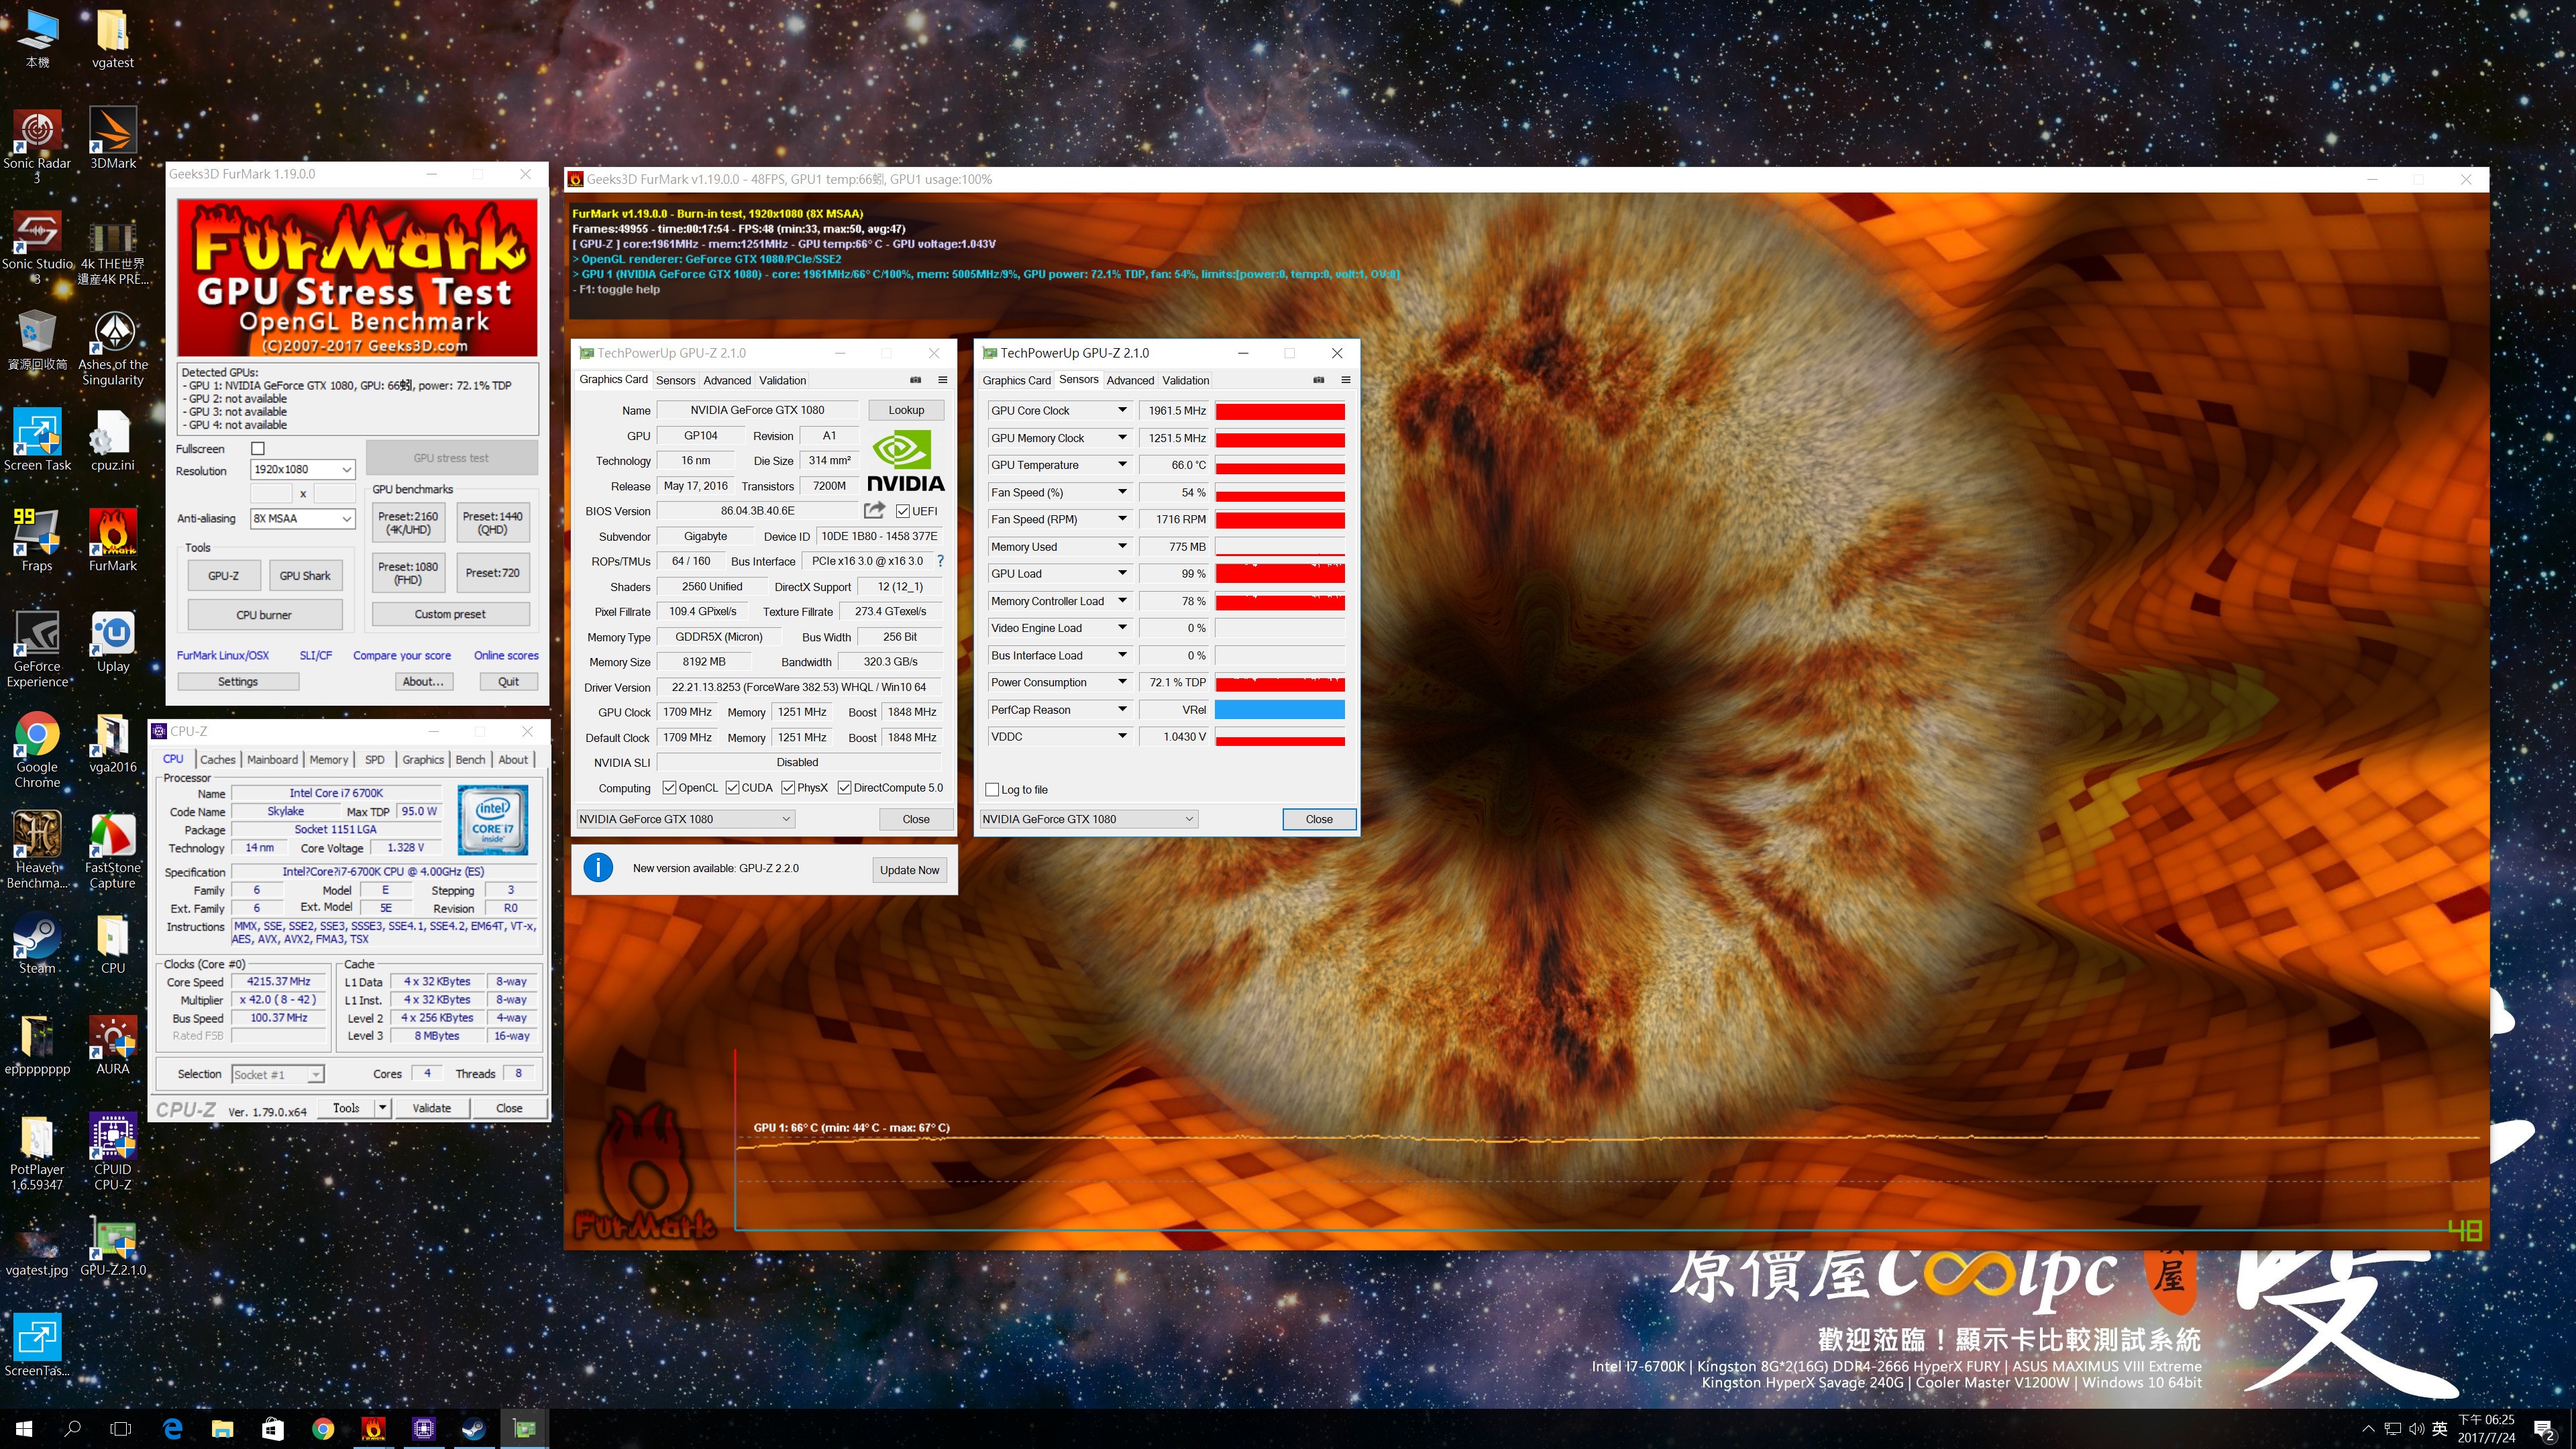Image resolution: width=2576 pixels, height=1449 pixels.
Task: Open the Fraps desktop icon
Action: click(37, 540)
